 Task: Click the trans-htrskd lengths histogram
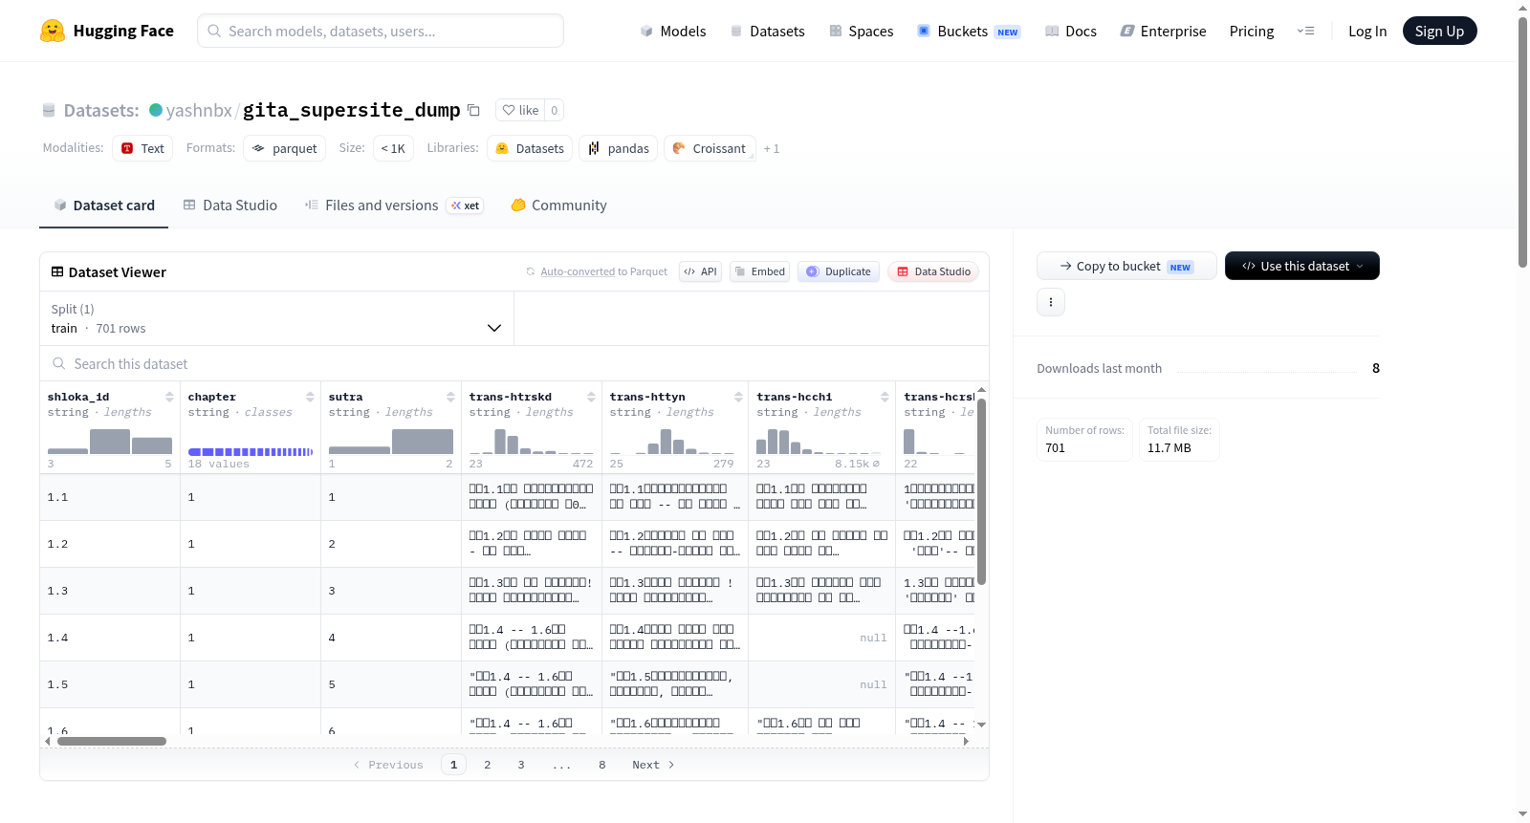pyautogui.click(x=532, y=442)
